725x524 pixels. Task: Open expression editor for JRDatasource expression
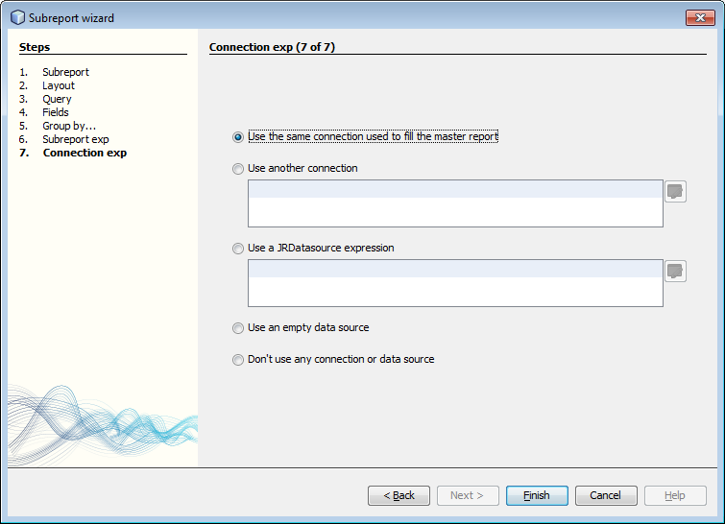(x=675, y=271)
